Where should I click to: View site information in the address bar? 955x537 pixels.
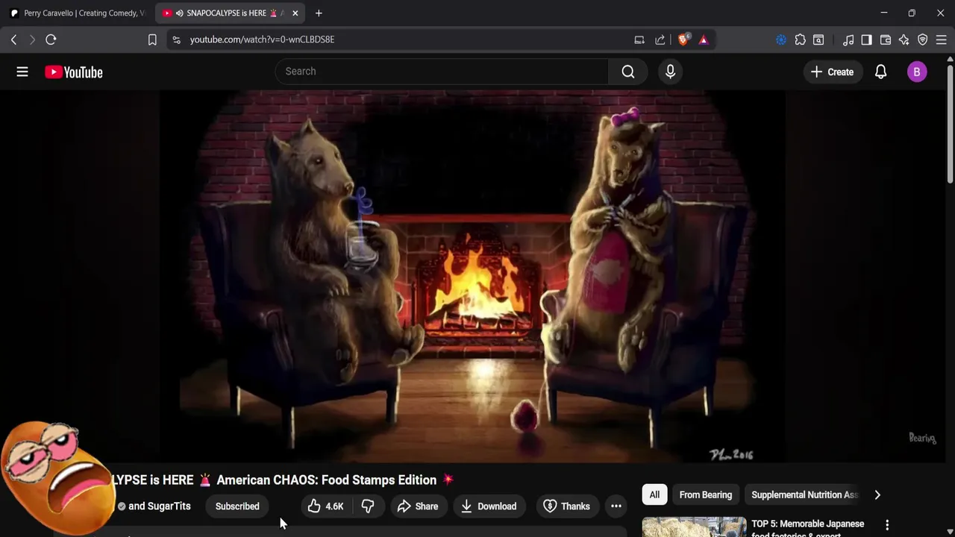[176, 40]
